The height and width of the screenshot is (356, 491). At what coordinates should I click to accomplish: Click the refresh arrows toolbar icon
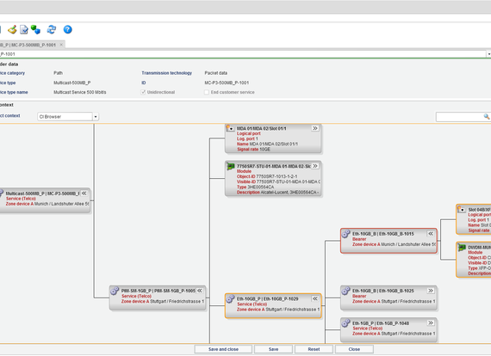pos(52,30)
